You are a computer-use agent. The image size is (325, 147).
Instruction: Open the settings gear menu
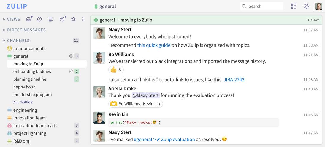point(306,6)
